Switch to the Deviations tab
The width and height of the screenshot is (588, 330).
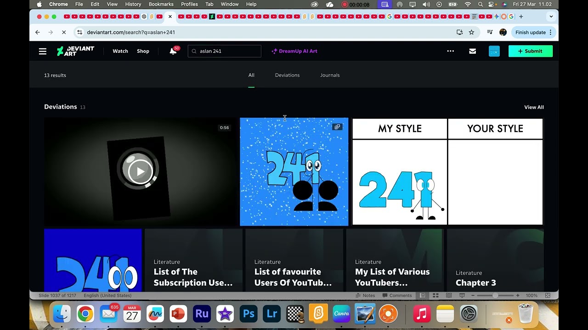287,75
